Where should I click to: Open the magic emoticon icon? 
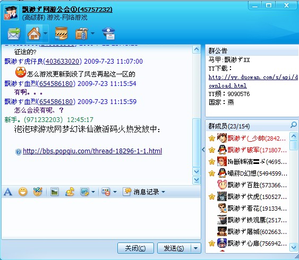pos(38,192)
